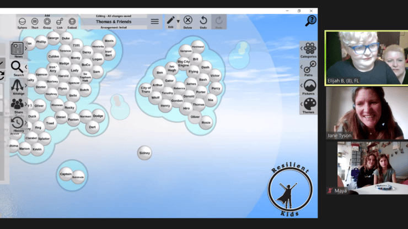Select the Duke sphere
408x229 pixels.
66,38
